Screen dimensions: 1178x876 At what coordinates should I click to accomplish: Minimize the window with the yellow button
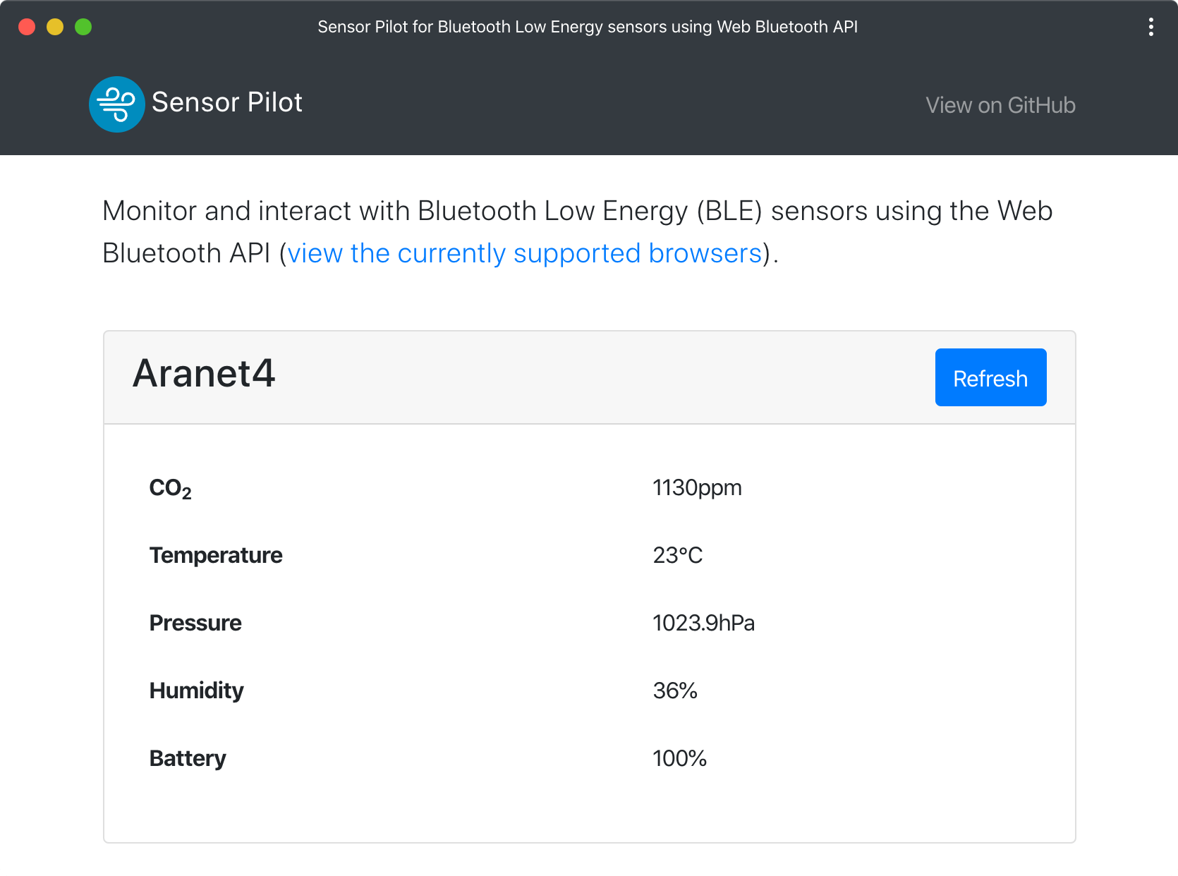[55, 27]
